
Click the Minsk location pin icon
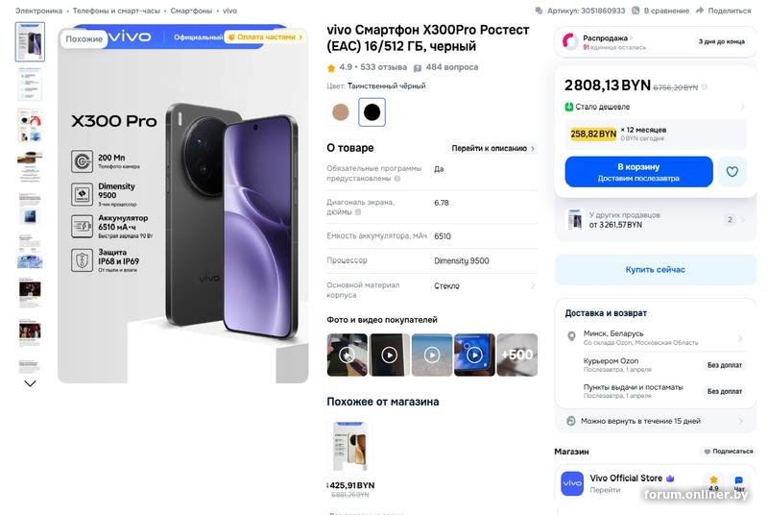coord(572,338)
